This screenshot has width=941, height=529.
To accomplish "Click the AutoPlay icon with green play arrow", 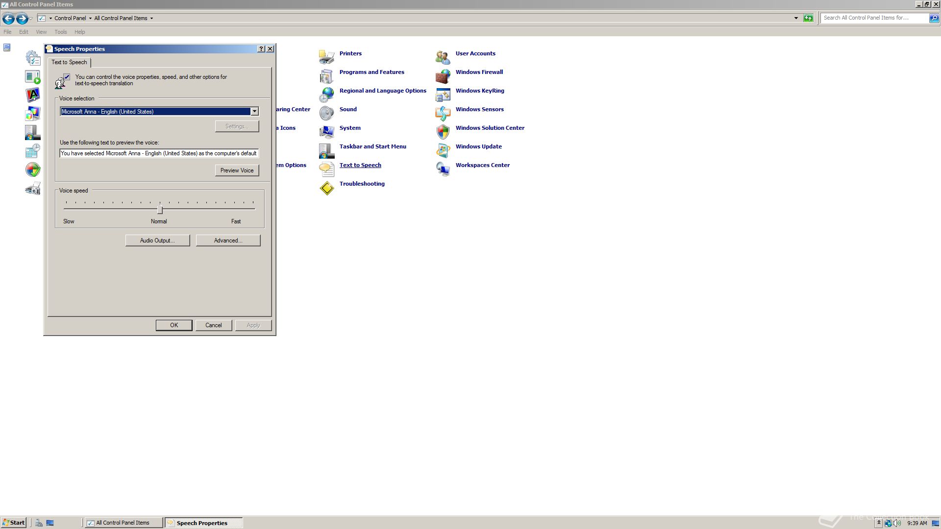I will point(33,76).
